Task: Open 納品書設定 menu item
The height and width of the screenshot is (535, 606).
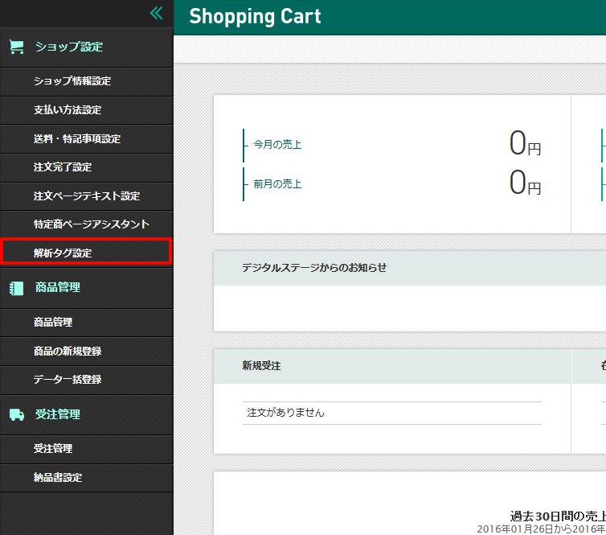Action: pyautogui.click(x=86, y=478)
